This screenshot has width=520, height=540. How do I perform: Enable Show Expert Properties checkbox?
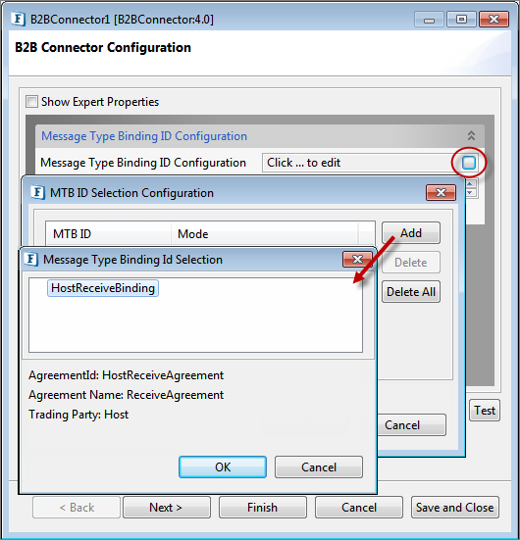click(x=31, y=102)
